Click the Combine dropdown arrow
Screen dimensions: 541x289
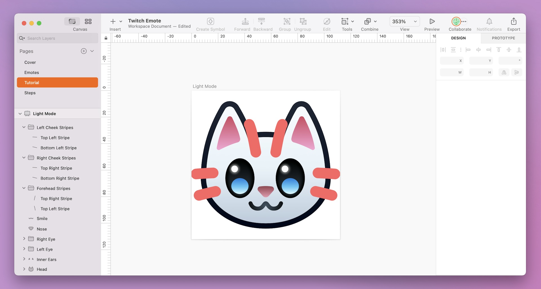click(x=375, y=21)
